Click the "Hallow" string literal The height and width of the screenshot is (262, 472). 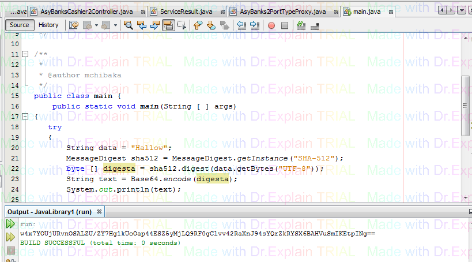pos(149,148)
